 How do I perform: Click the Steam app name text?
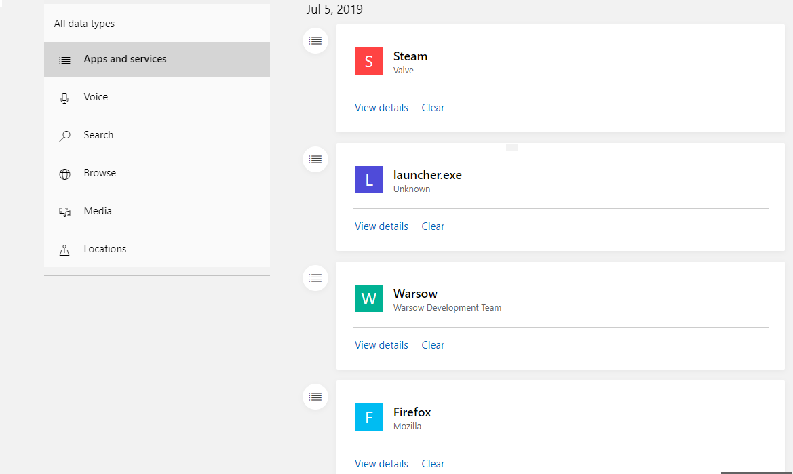tap(410, 56)
